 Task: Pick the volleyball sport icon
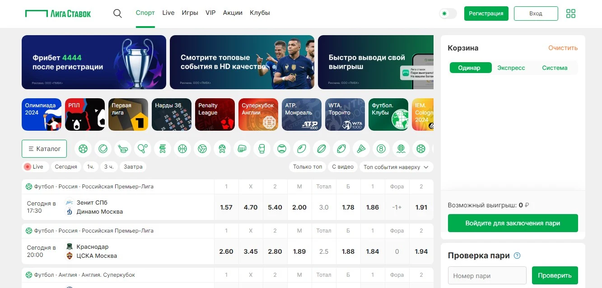(x=202, y=148)
